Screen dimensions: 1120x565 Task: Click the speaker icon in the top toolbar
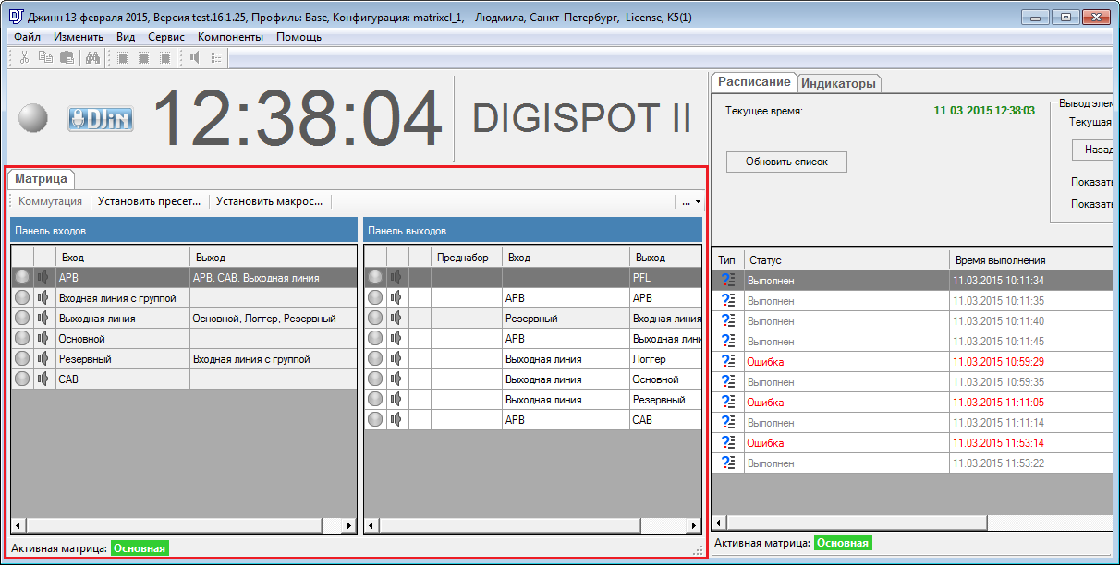tap(194, 57)
